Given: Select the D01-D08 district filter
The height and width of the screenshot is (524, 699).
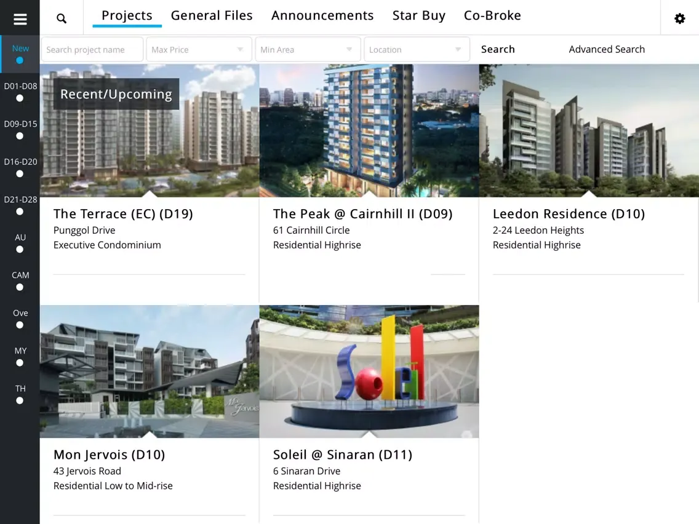Looking at the screenshot, I should [20, 92].
